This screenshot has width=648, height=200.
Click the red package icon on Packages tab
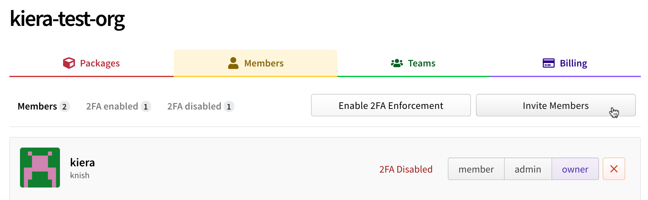(x=68, y=63)
